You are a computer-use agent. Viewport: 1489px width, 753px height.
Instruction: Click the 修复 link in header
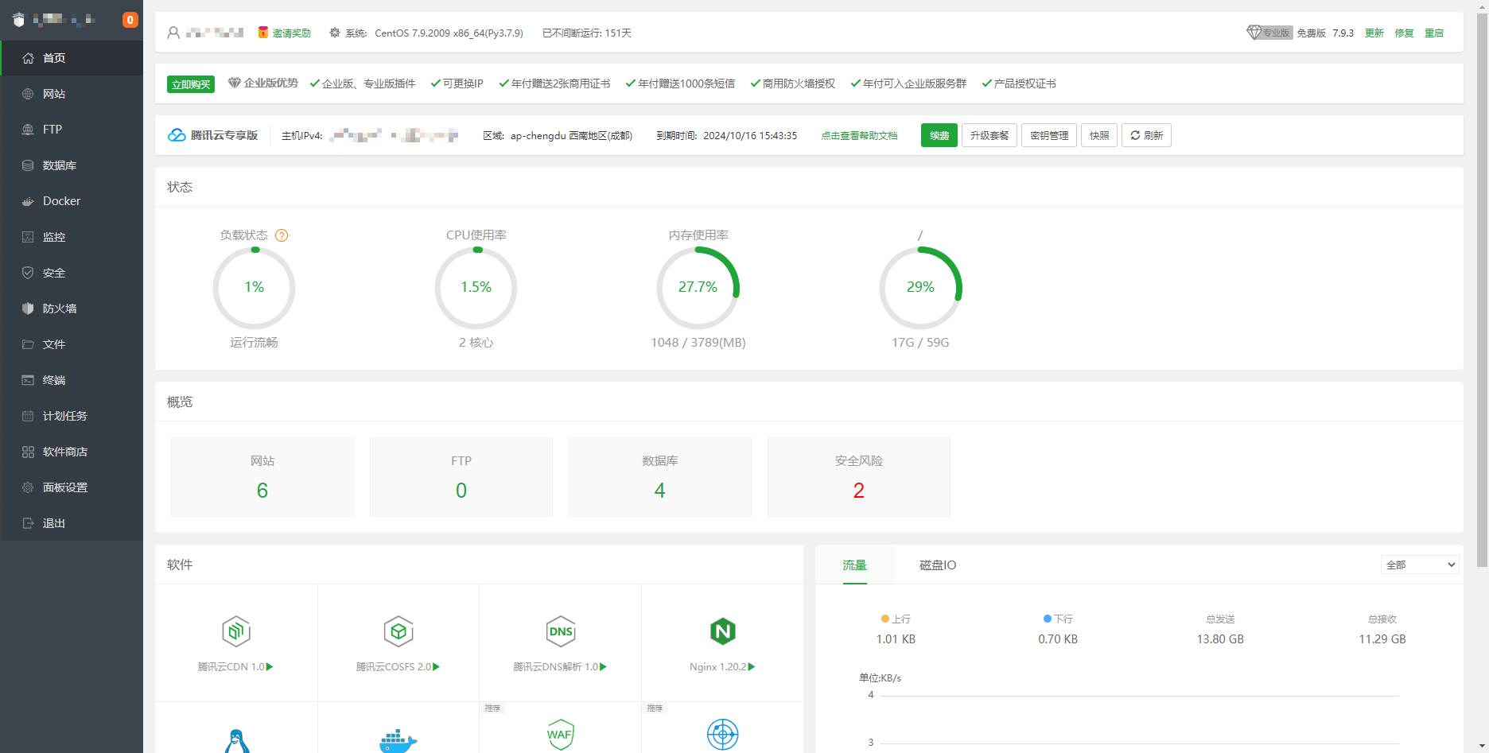pyautogui.click(x=1404, y=33)
